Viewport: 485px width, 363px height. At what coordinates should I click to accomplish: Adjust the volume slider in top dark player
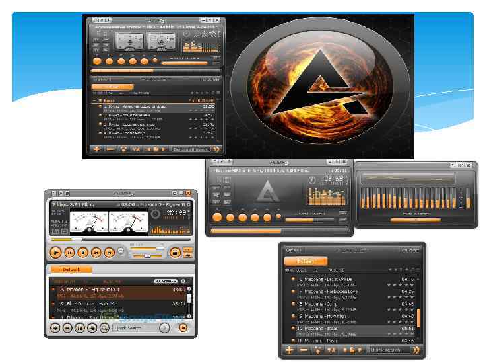click(185, 63)
